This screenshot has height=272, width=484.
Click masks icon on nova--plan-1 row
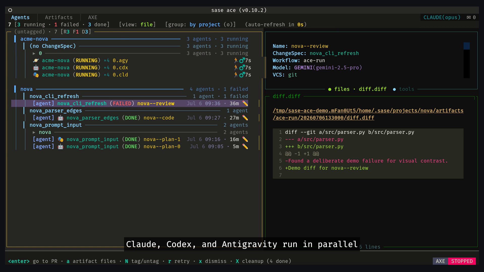60,139
